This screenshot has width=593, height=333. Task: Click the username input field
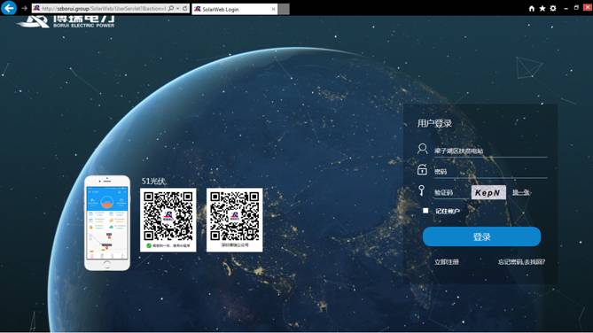[x=490, y=151]
